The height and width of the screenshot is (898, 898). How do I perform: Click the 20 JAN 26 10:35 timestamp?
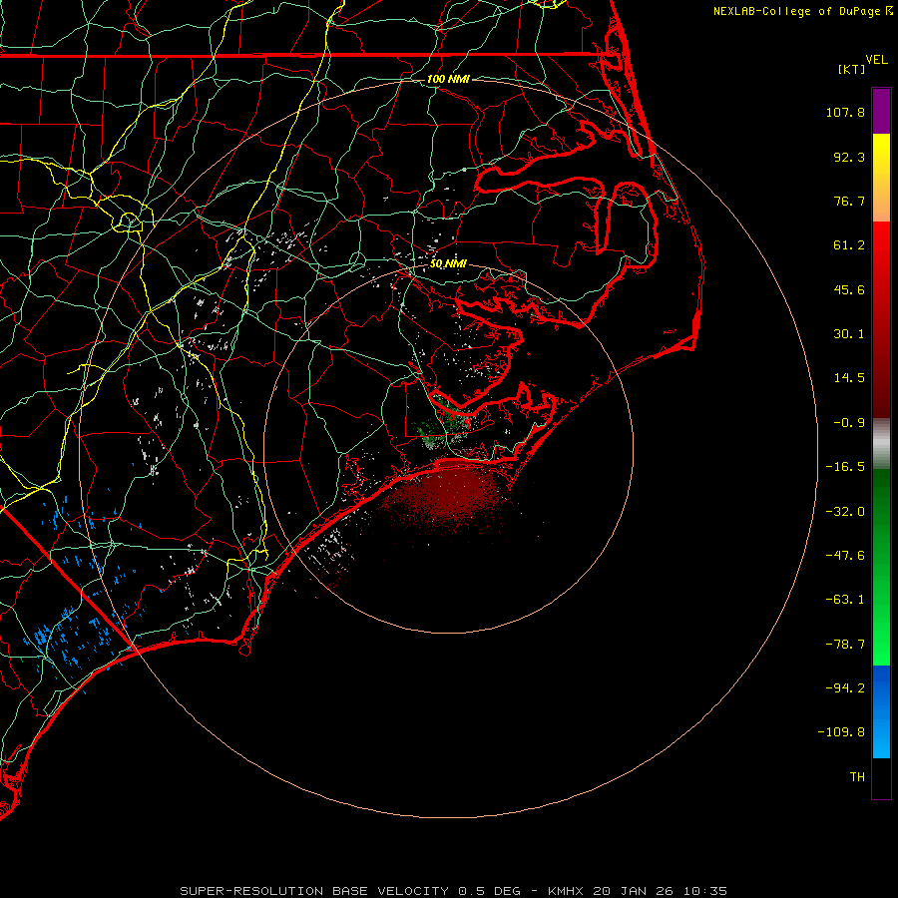(x=660, y=891)
